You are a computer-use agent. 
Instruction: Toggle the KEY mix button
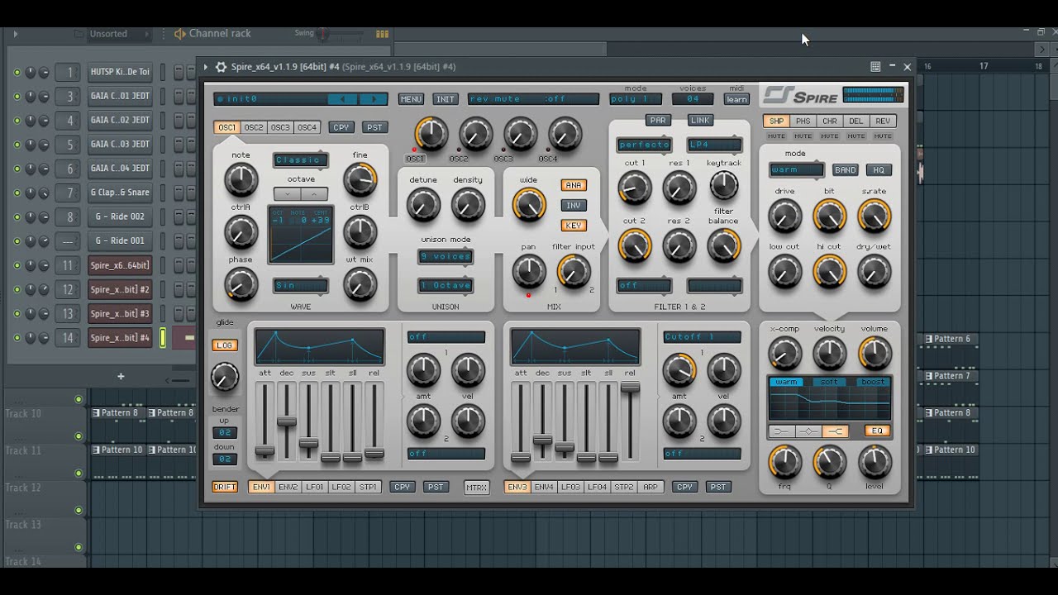pos(573,225)
